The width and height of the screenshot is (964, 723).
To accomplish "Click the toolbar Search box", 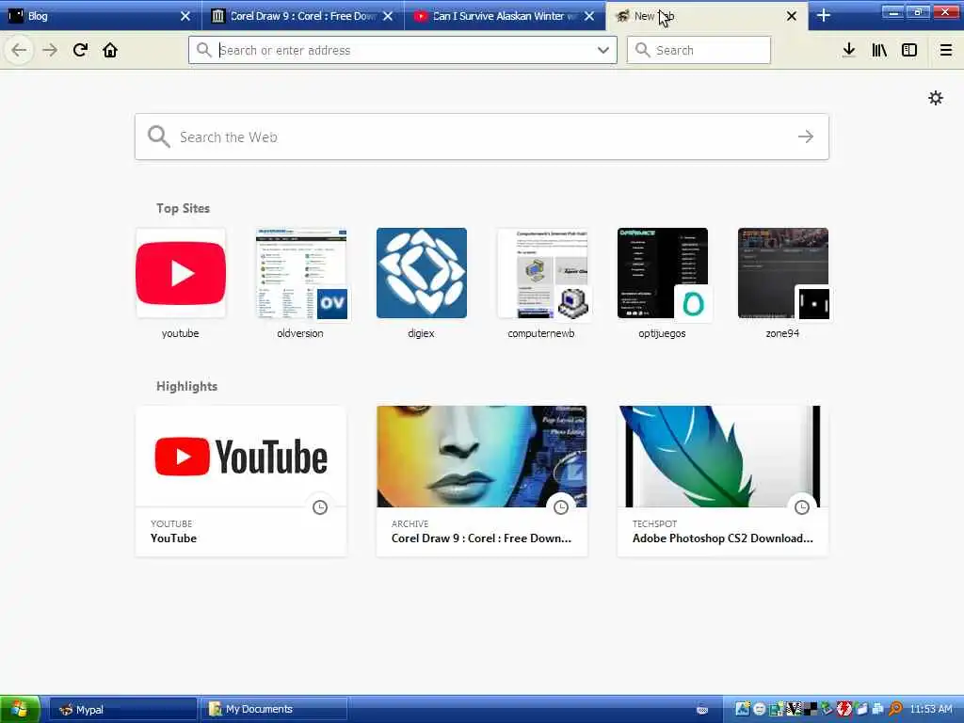I will click(699, 50).
